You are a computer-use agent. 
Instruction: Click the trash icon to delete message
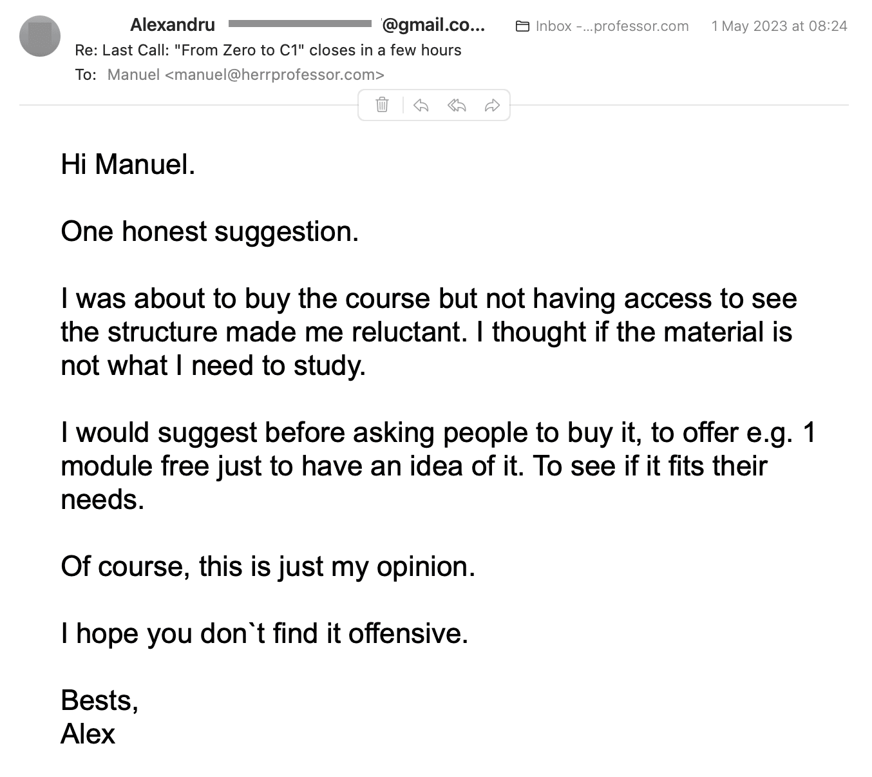pos(382,105)
